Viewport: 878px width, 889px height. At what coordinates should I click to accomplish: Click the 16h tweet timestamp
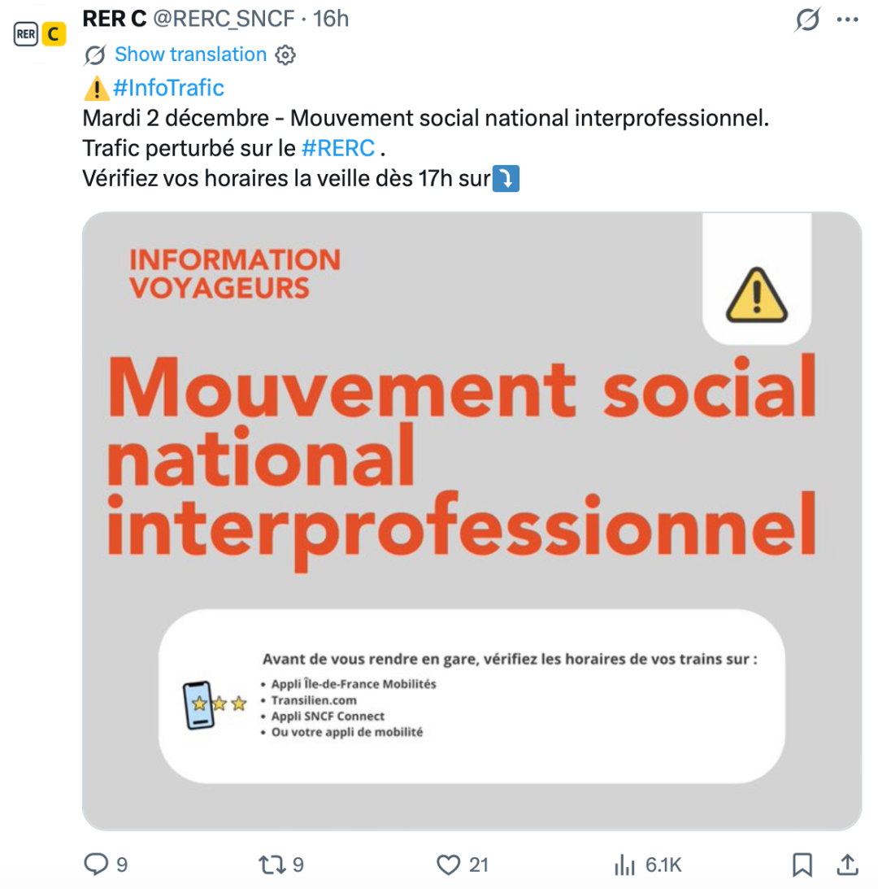[331, 18]
